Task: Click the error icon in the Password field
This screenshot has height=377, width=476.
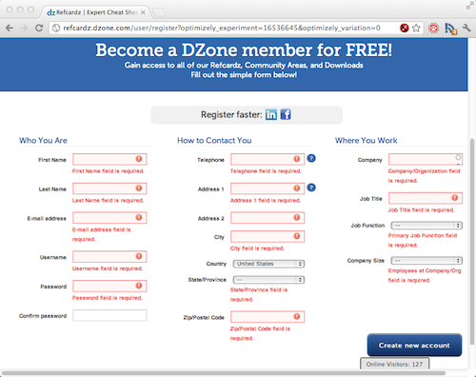Action: pos(139,286)
